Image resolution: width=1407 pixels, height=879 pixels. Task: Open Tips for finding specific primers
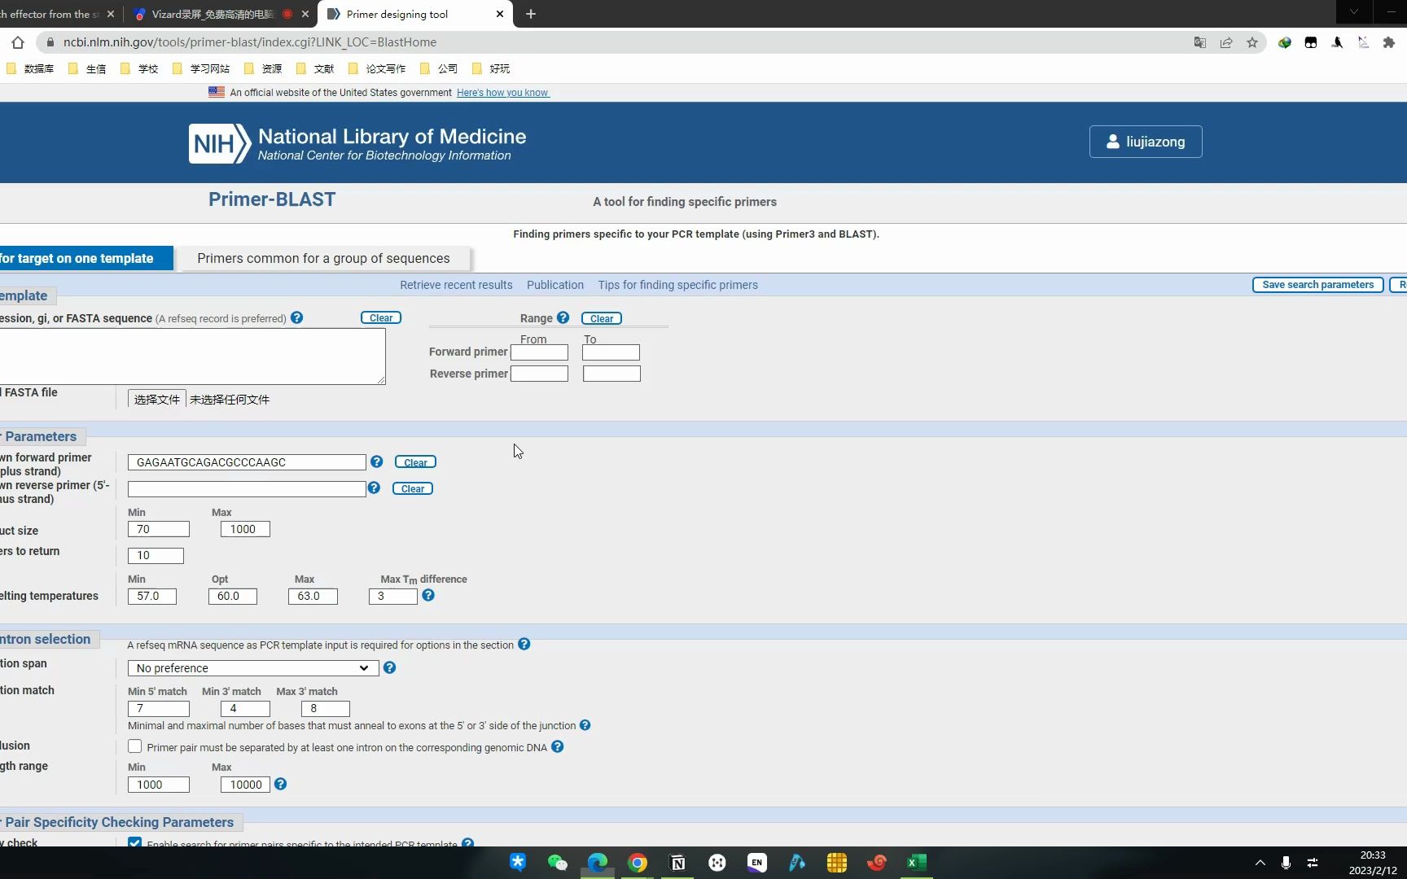click(677, 285)
